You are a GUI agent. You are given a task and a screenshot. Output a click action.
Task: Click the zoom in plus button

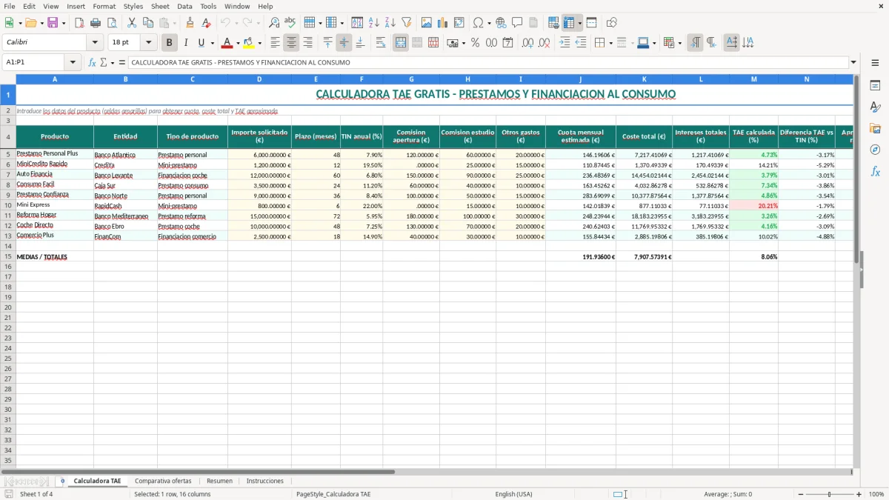point(859,494)
